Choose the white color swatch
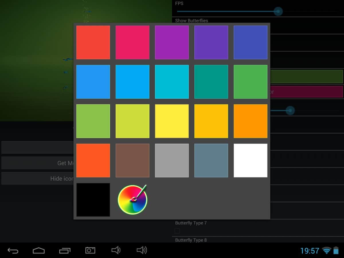 coord(251,160)
